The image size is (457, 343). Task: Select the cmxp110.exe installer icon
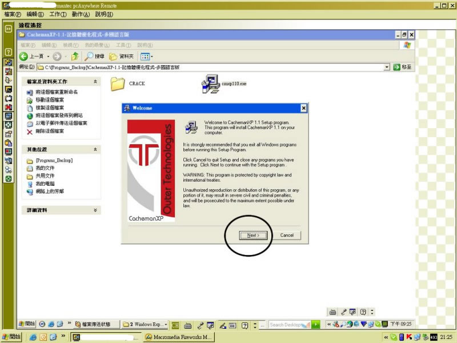pyautogui.click(x=210, y=84)
